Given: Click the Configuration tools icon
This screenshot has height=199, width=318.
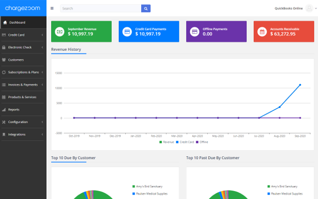Looking at the screenshot, I should [x=3, y=122].
